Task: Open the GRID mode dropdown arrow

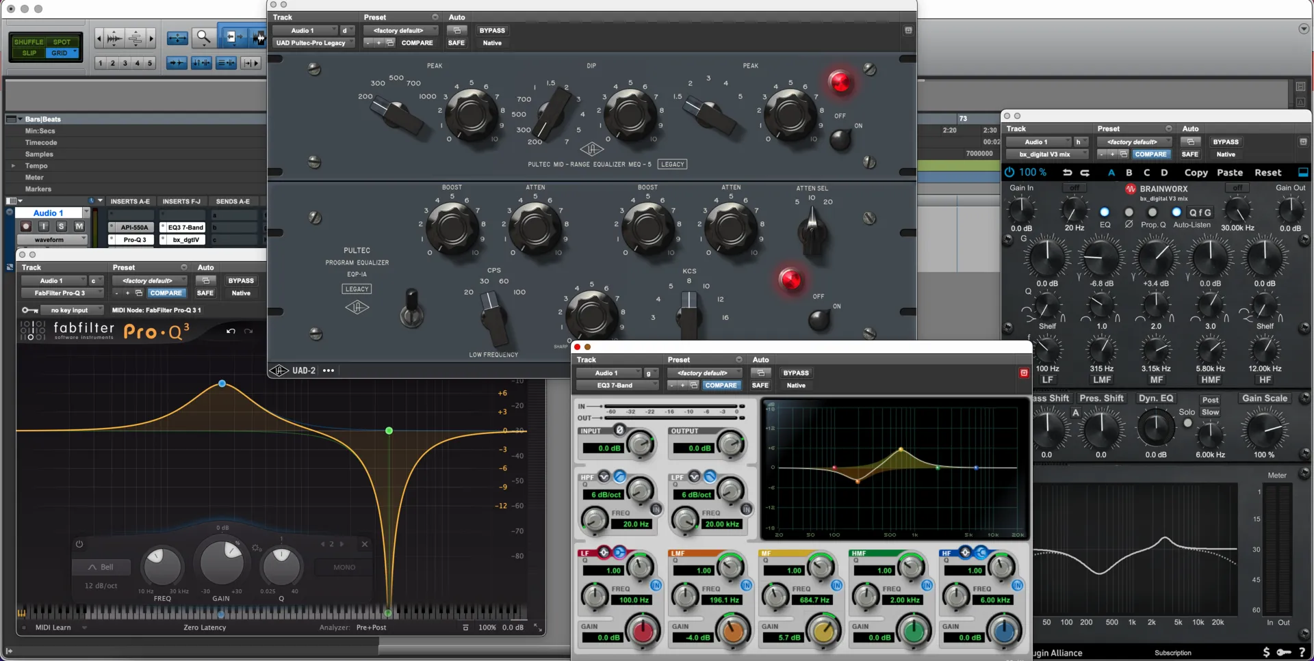Action: [x=75, y=53]
